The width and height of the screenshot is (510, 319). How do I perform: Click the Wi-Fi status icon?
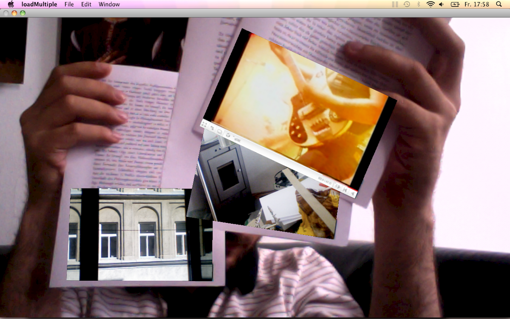coord(431,4)
